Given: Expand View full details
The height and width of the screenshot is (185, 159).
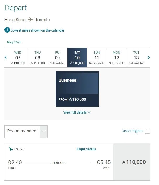Looking at the screenshot, I should click(77, 112).
